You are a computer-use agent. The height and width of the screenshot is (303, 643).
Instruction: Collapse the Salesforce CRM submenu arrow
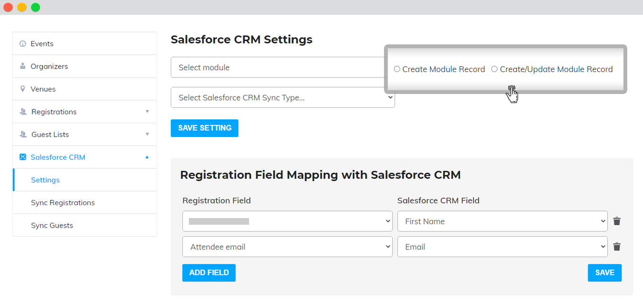click(147, 157)
